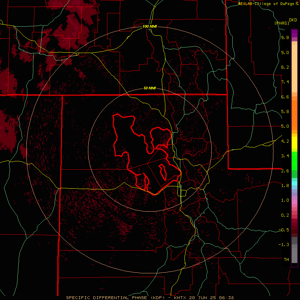Click the large peach band of the color bar
Image resolution: width=300 pixels, height=300 pixels.
coord(294,69)
